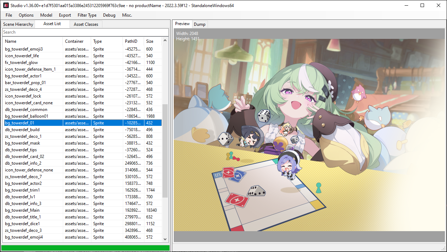The height and width of the screenshot is (252, 447).
Task: Click the preview image of bg_towerdef_01
Action: click(309, 135)
